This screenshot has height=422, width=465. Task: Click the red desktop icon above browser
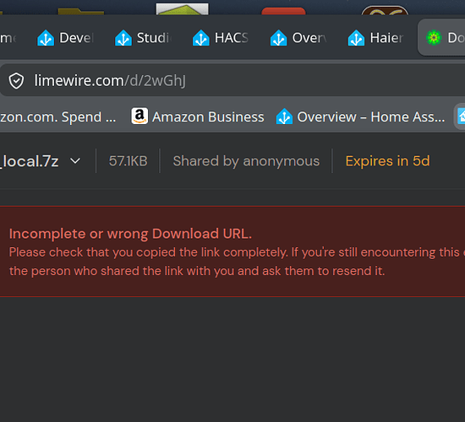pos(283,11)
